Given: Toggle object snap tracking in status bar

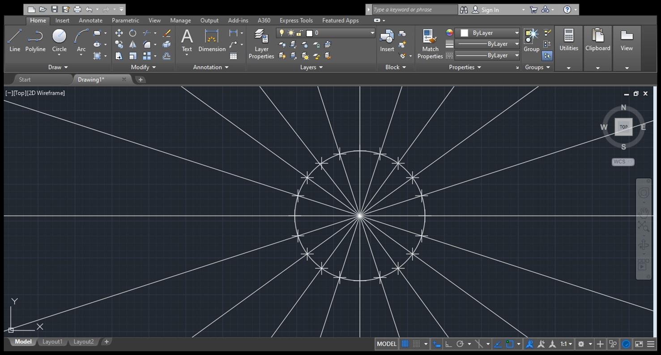Looking at the screenshot, I should (x=497, y=344).
